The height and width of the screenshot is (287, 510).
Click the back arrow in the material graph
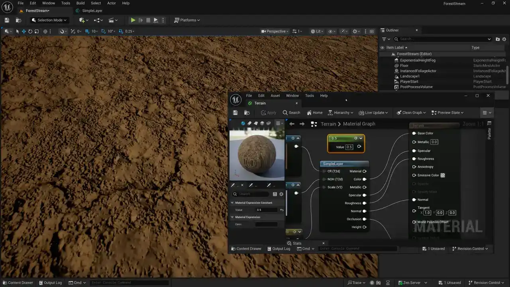coord(292,124)
